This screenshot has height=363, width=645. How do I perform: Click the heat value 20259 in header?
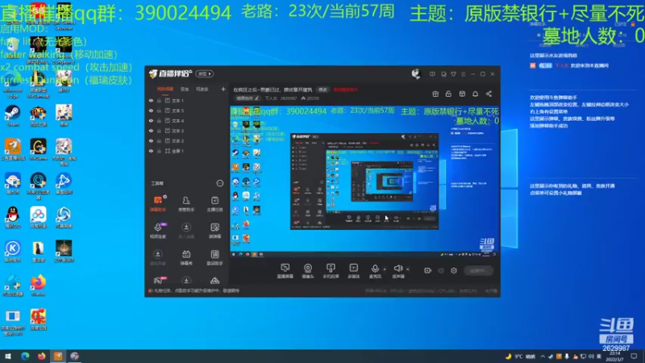point(310,98)
